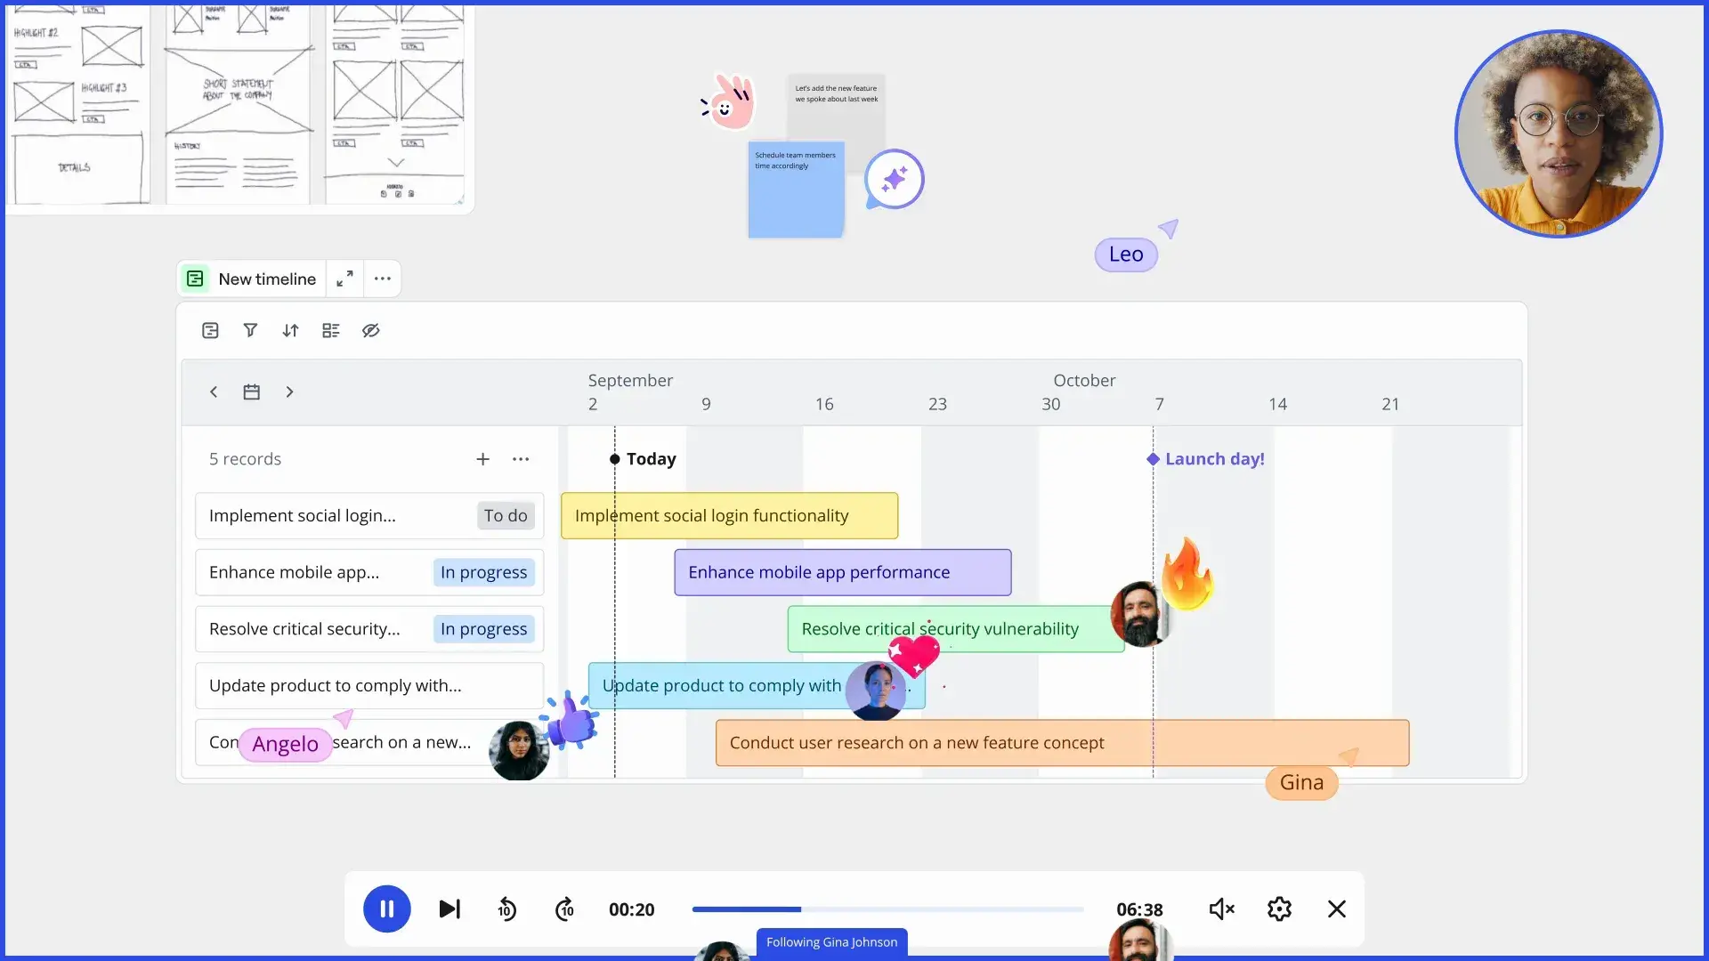Add a new record with plus button
This screenshot has width=1709, height=961.
pyautogui.click(x=482, y=459)
